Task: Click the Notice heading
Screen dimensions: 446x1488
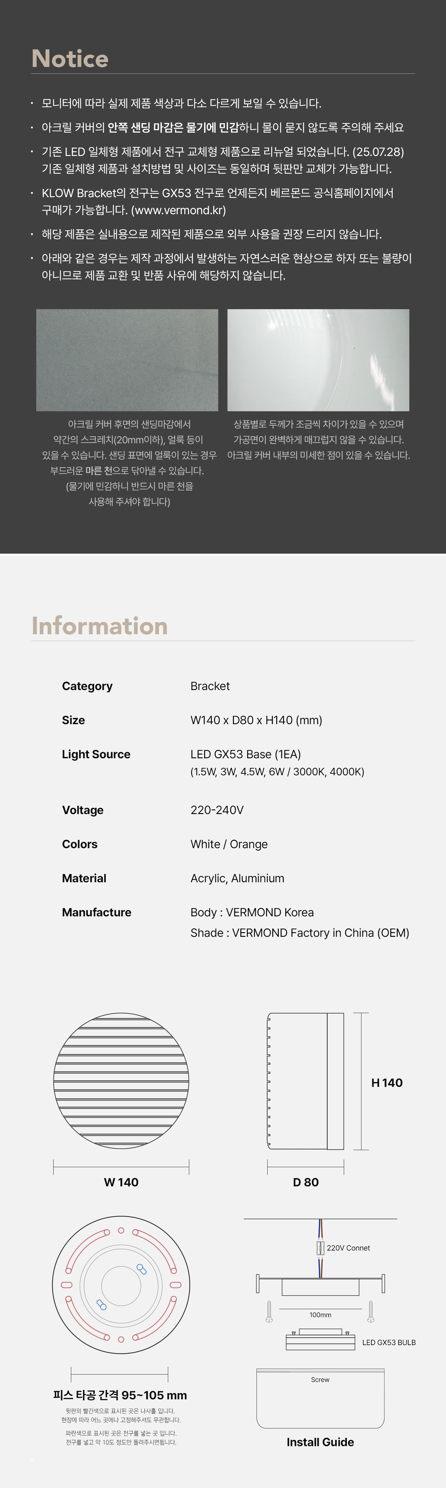Action: tap(70, 58)
